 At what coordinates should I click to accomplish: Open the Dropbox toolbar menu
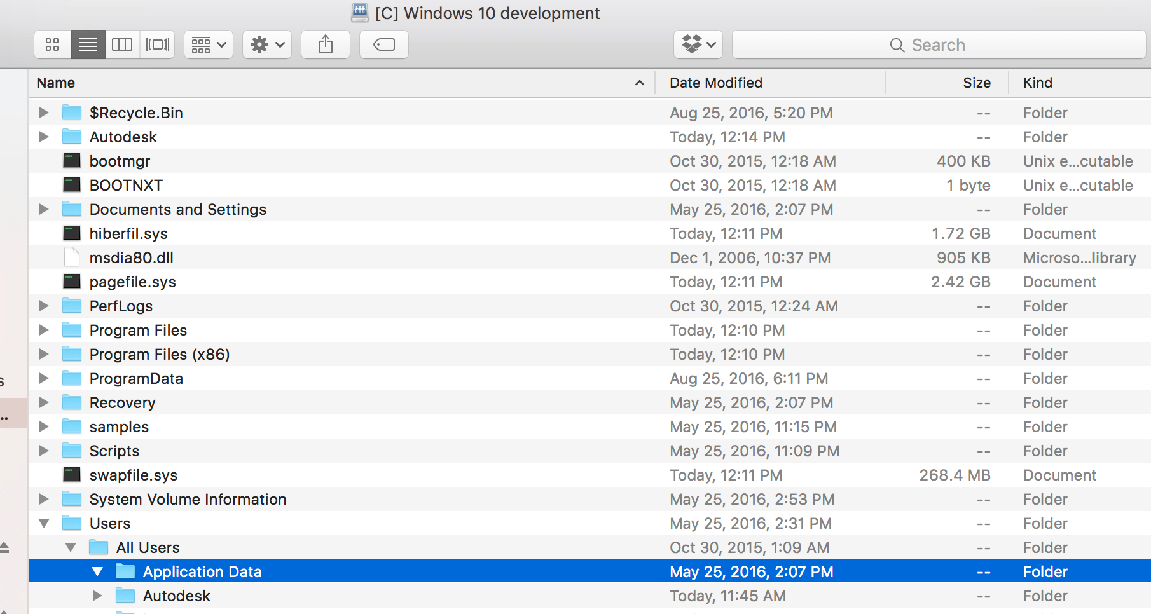pos(698,44)
